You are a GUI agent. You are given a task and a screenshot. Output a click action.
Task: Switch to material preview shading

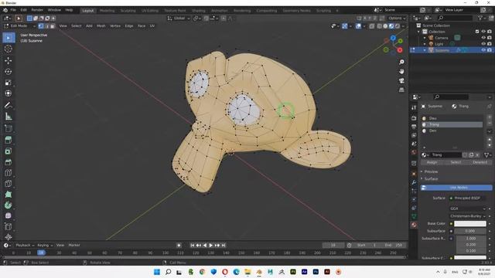391,26
